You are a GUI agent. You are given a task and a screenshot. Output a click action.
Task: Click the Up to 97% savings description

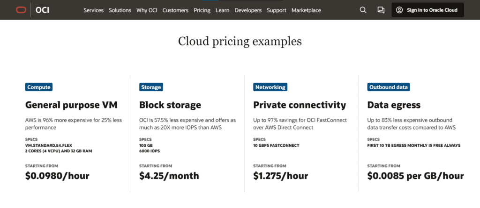coord(300,124)
